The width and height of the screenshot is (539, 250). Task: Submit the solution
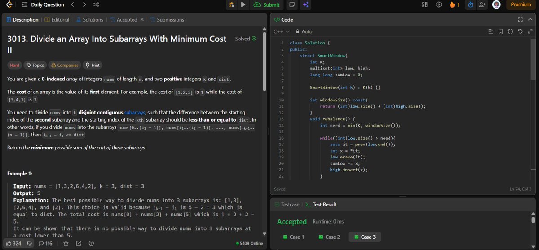(267, 5)
